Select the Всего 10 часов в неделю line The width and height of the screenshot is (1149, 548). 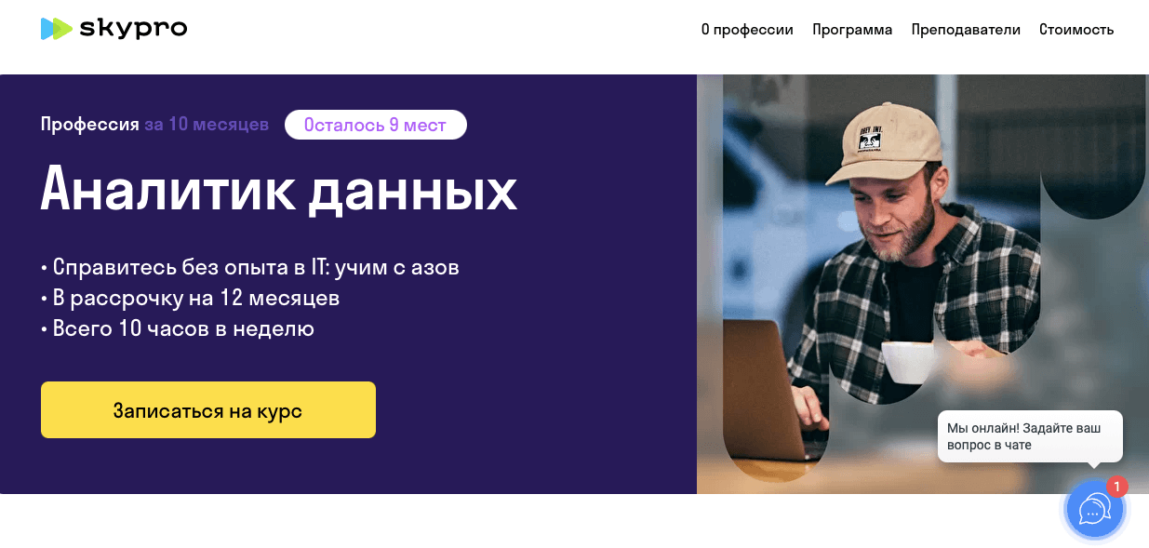178,328
